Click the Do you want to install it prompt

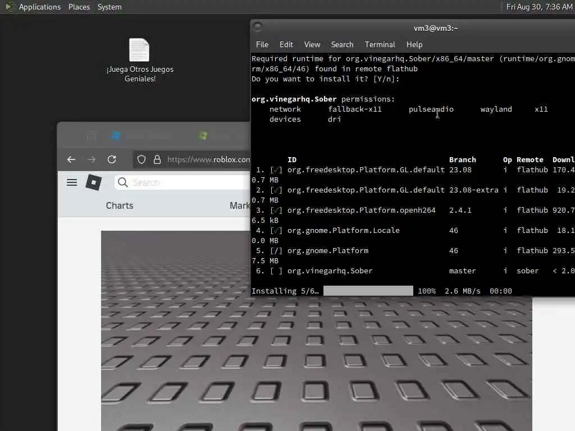325,79
